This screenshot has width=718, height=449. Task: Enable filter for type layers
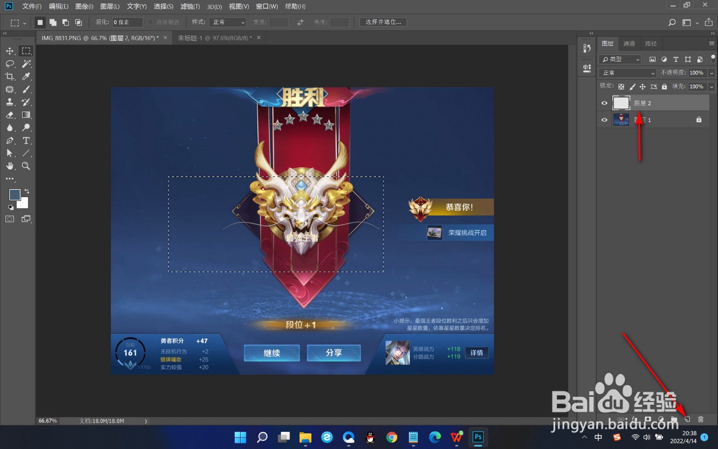pos(676,59)
